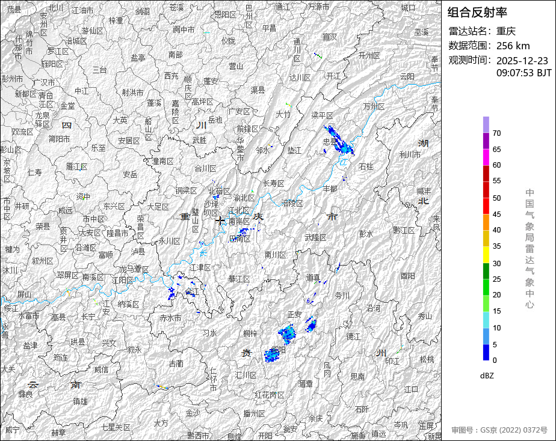This screenshot has height=441, width=556.
Task: Click the 垫江 map label
Action: (x=294, y=150)
